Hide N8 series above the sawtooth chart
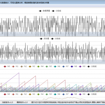This screenshot has width=105, height=105. pos(73,66)
